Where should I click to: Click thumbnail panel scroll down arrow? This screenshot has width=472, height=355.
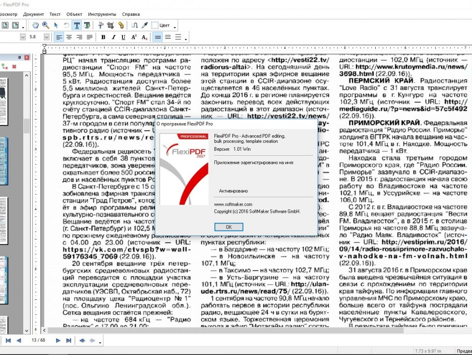(27, 331)
